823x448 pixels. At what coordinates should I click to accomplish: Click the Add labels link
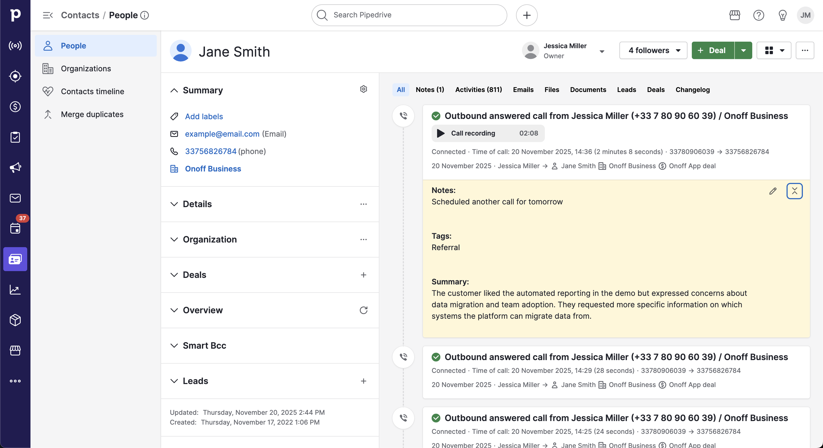tap(204, 116)
